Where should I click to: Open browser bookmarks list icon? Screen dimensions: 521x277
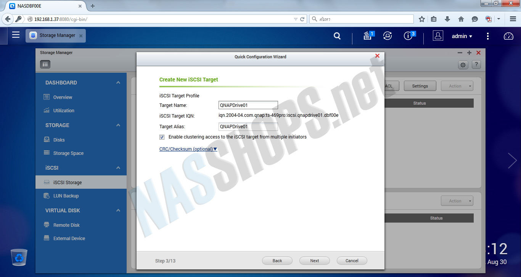click(434, 19)
